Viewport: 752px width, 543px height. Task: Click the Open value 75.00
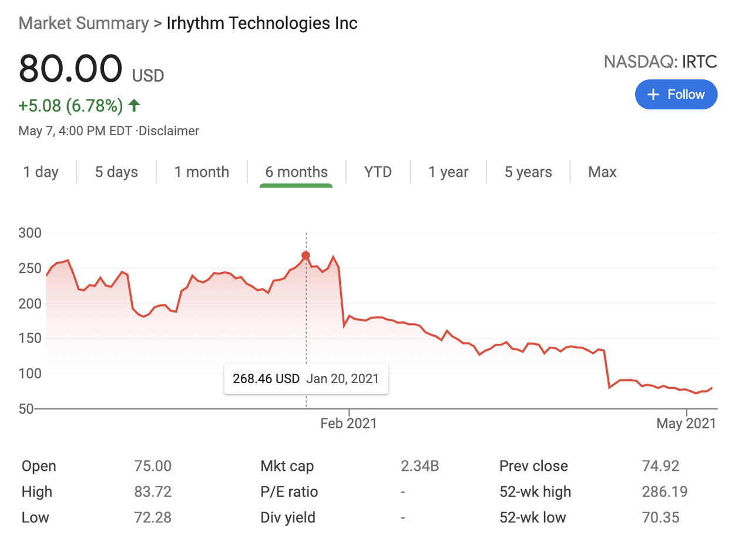coord(153,466)
